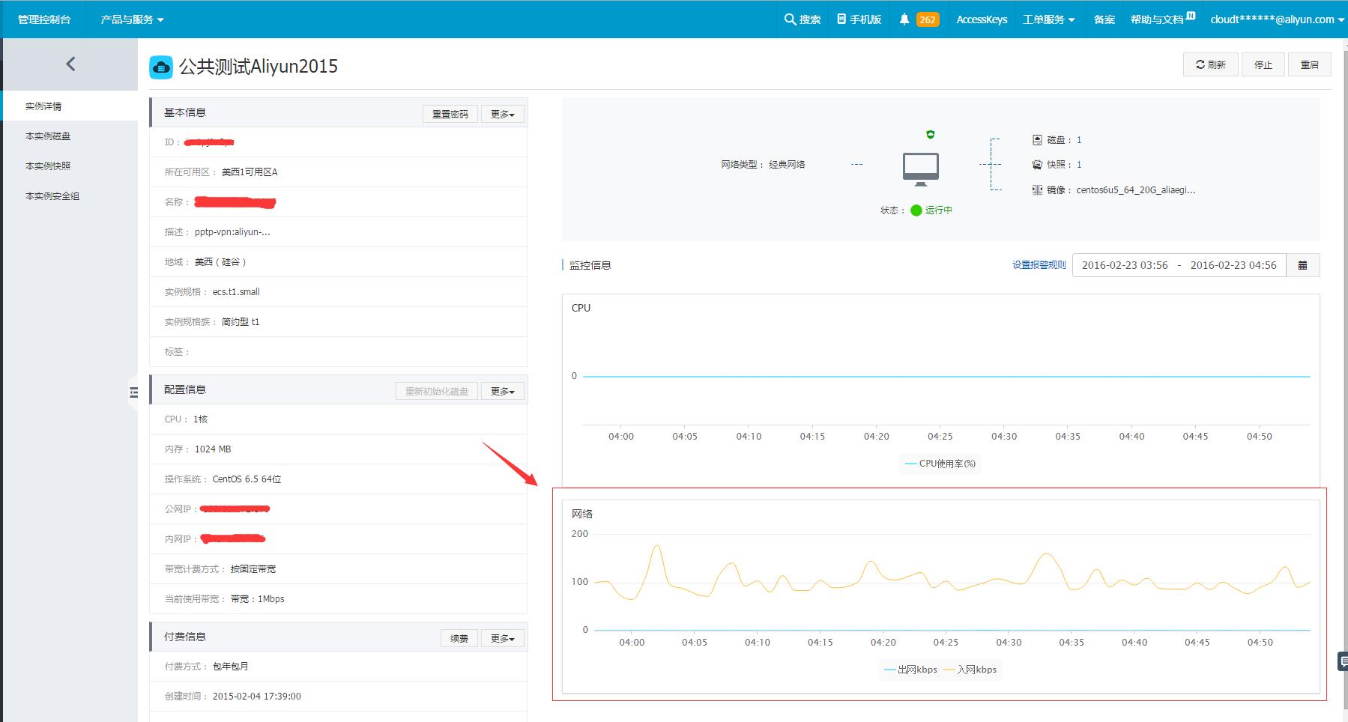Click 带宽：1Mbps text
Screen dimensions: 1348x722
(257, 599)
